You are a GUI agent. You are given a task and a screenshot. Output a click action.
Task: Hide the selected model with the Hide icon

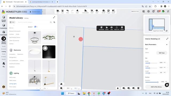pos(111,28)
